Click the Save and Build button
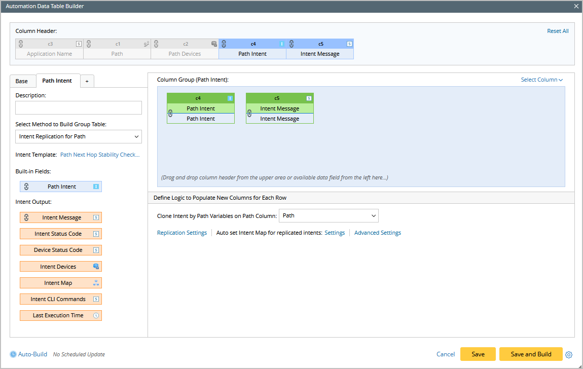Viewport: 583px width, 369px height. point(531,354)
